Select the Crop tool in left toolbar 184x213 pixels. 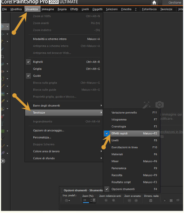(3, 57)
